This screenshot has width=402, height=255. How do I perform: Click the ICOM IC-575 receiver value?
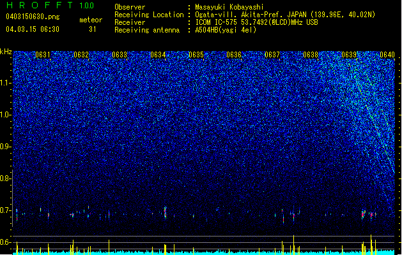256,22
